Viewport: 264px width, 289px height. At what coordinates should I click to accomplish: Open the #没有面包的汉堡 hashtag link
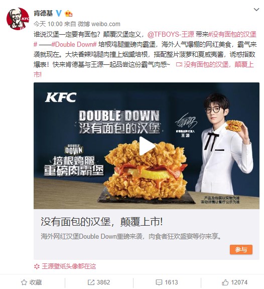(232, 35)
